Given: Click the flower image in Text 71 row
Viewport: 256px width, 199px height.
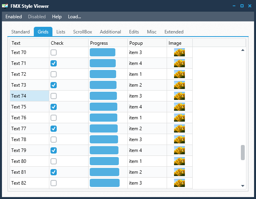Looking at the screenshot, I should pos(179,63).
